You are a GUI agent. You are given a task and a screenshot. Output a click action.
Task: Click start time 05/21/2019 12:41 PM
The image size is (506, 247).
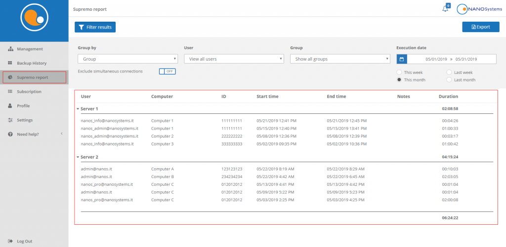tap(276, 121)
